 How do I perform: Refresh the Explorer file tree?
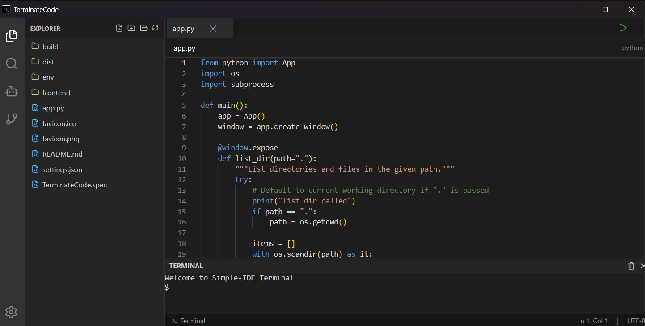click(x=155, y=27)
